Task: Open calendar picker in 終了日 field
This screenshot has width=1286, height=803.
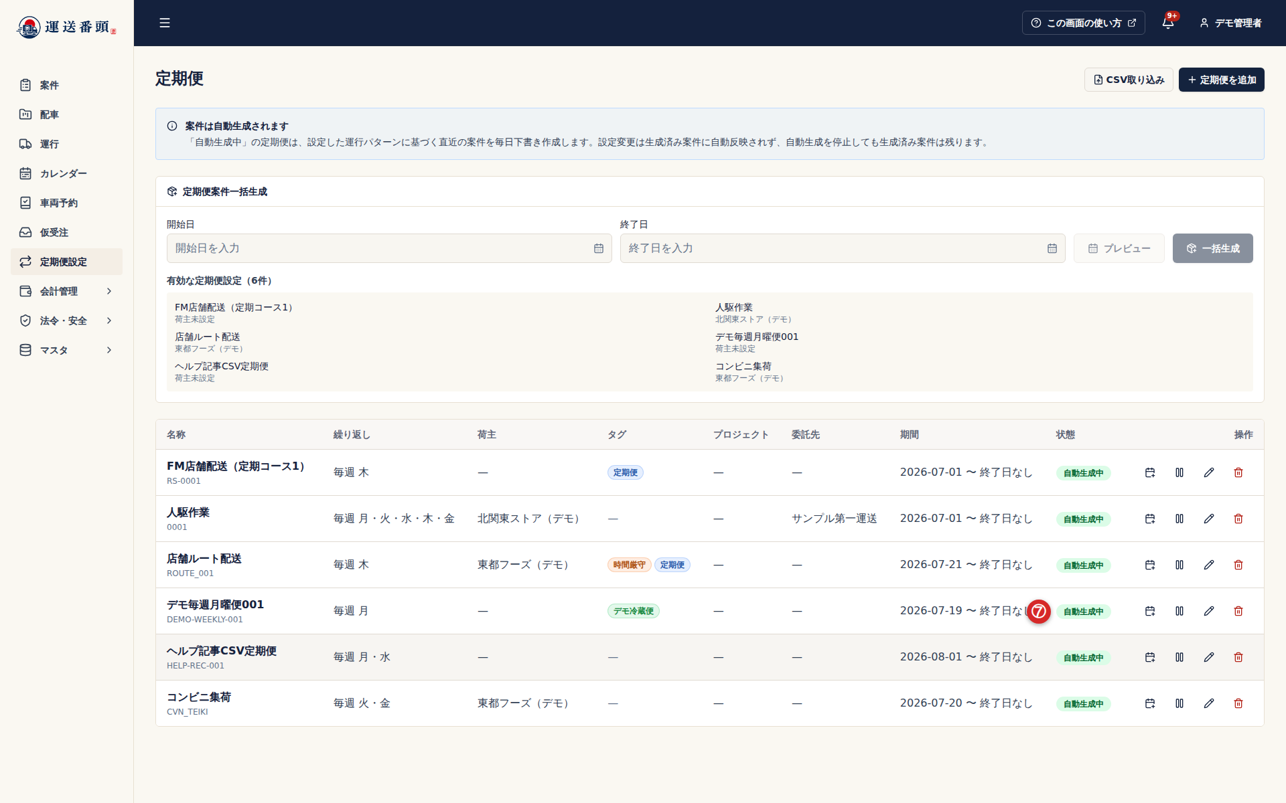Action: pos(1052,248)
